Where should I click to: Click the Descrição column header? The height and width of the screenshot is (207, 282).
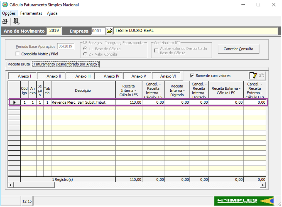coord(83,90)
